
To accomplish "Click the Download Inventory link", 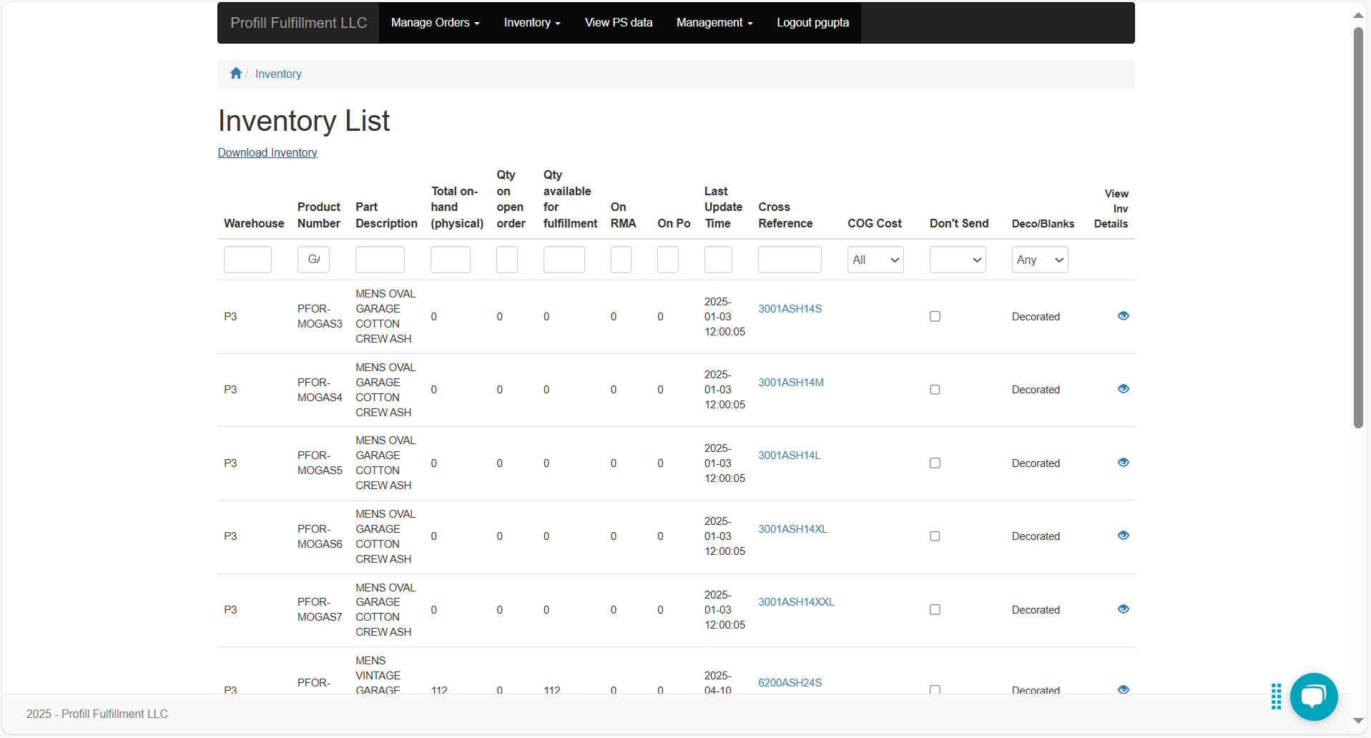I will 267,152.
